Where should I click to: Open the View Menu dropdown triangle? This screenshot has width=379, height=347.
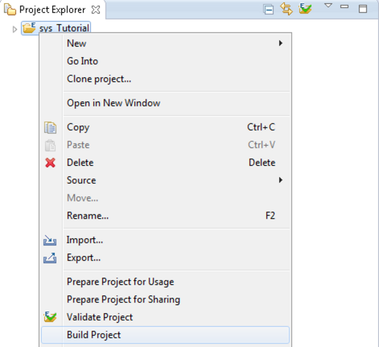pyautogui.click(x=328, y=6)
